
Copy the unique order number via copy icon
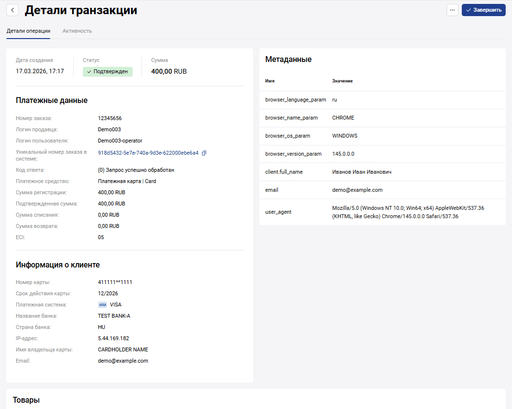tap(204, 153)
